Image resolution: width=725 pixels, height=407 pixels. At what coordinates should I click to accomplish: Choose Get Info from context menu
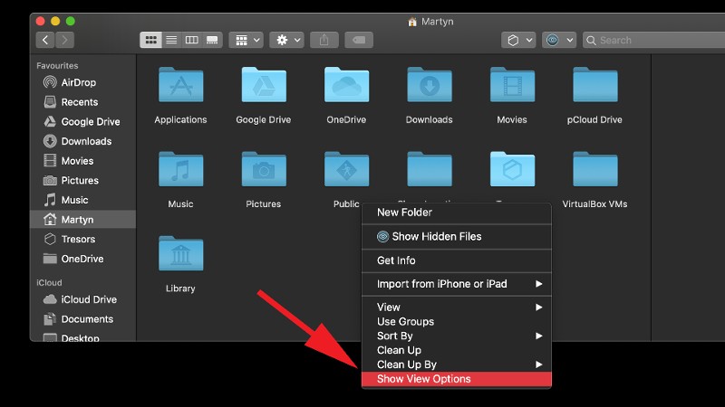pyautogui.click(x=457, y=260)
